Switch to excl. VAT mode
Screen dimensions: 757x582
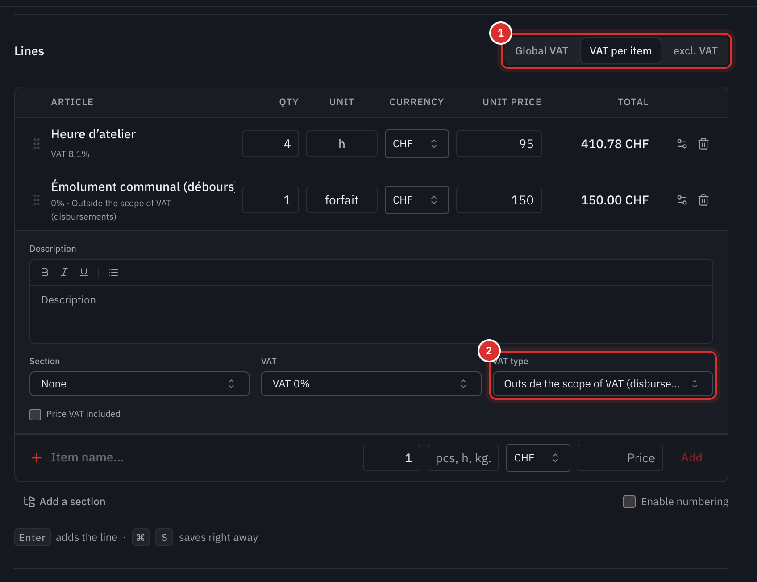point(695,51)
